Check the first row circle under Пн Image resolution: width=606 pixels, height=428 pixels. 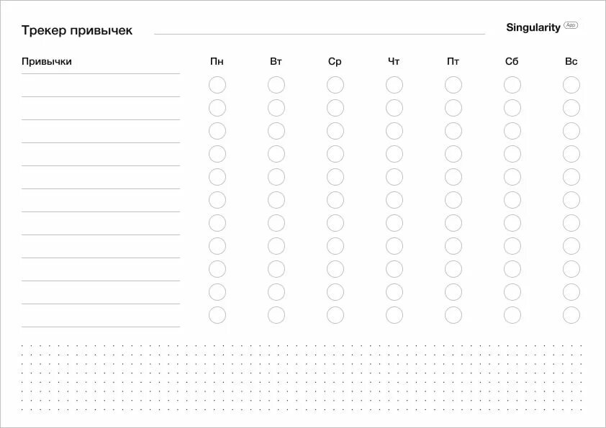[217, 85]
